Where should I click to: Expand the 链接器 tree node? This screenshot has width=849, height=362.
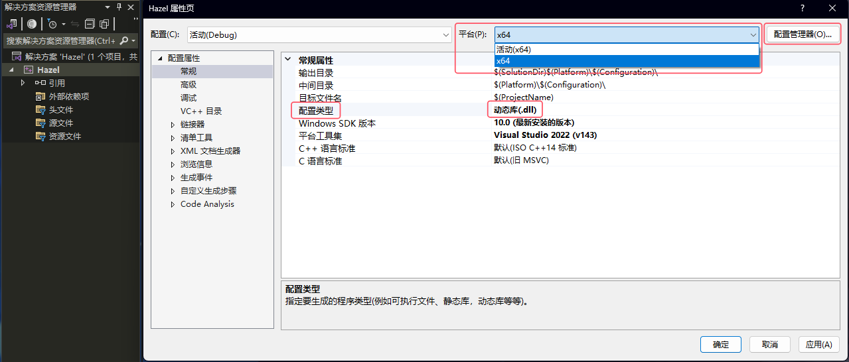tap(173, 125)
